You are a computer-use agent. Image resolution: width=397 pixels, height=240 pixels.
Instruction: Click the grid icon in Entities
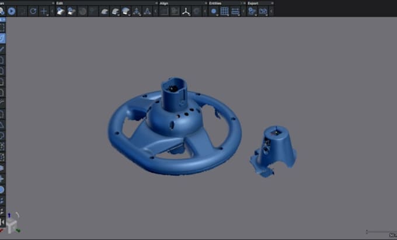224,12
